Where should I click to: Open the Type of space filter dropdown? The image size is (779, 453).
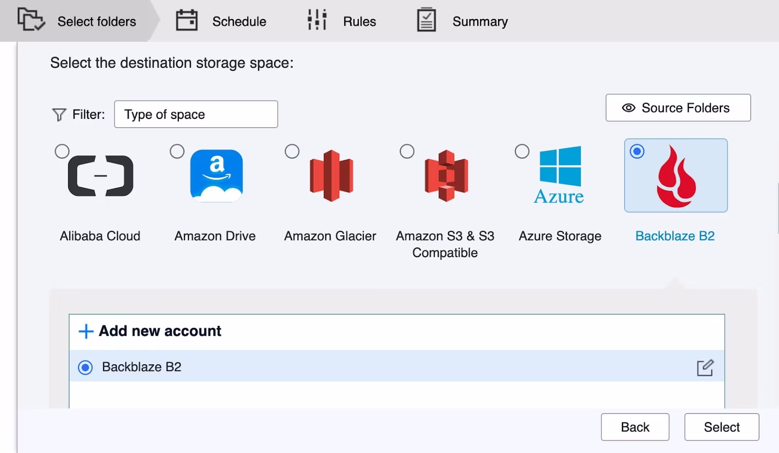pos(196,114)
